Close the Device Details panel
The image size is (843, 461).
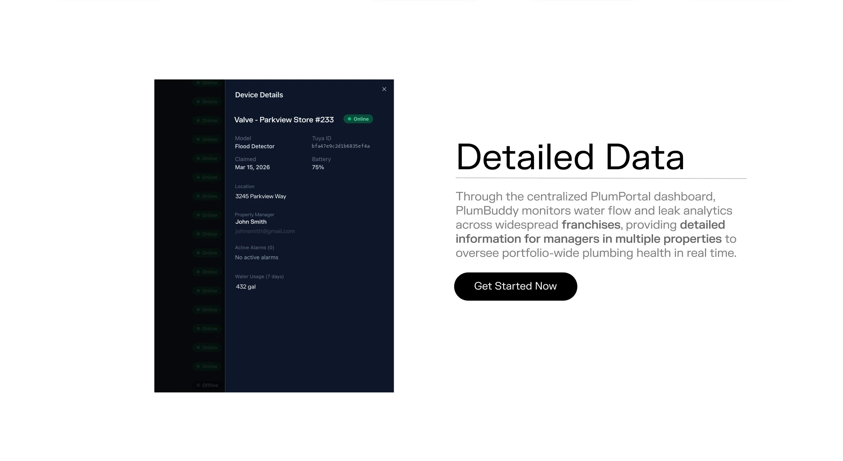384,89
